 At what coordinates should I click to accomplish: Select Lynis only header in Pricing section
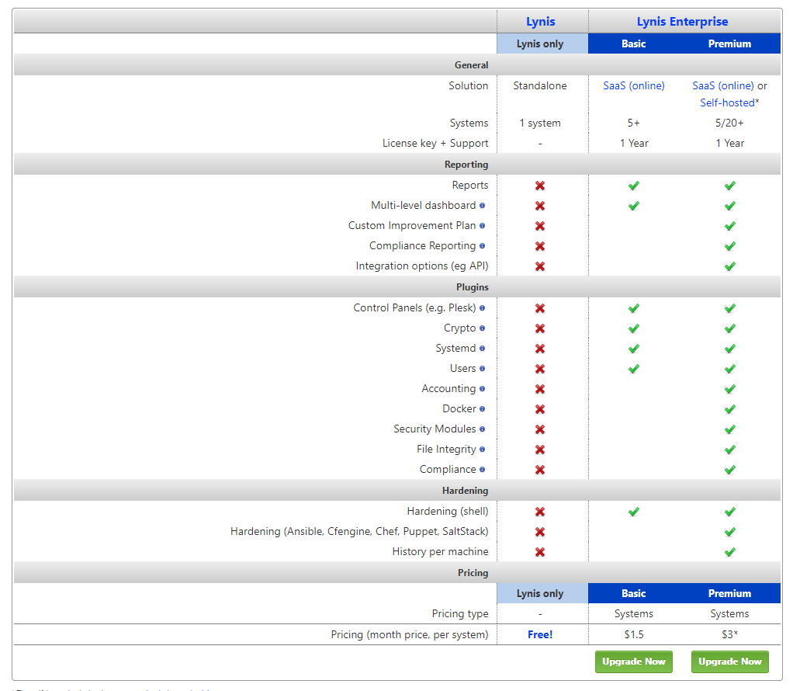tap(542, 593)
